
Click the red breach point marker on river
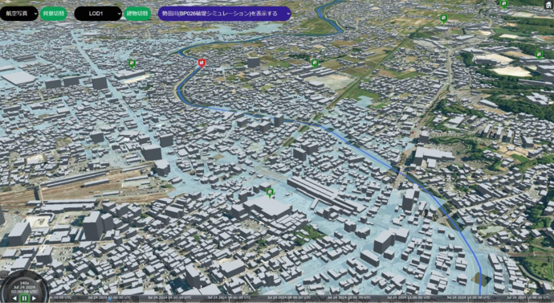point(202,63)
